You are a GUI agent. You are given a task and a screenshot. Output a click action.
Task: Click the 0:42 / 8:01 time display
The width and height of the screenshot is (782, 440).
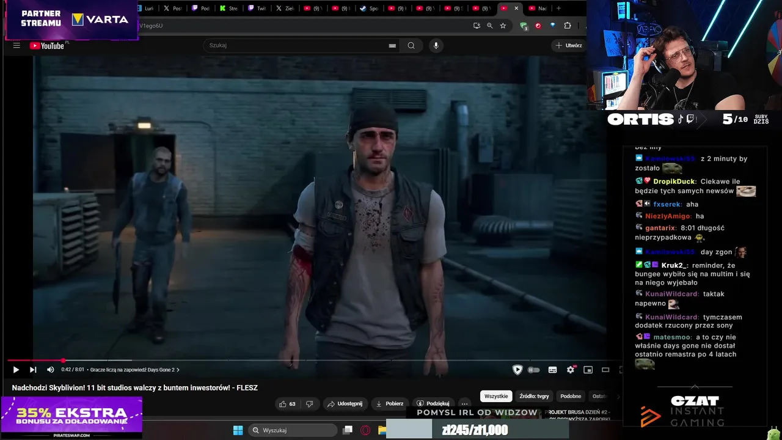pyautogui.click(x=73, y=370)
